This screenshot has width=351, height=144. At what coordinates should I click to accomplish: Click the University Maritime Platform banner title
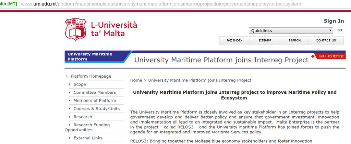coord(90,56)
